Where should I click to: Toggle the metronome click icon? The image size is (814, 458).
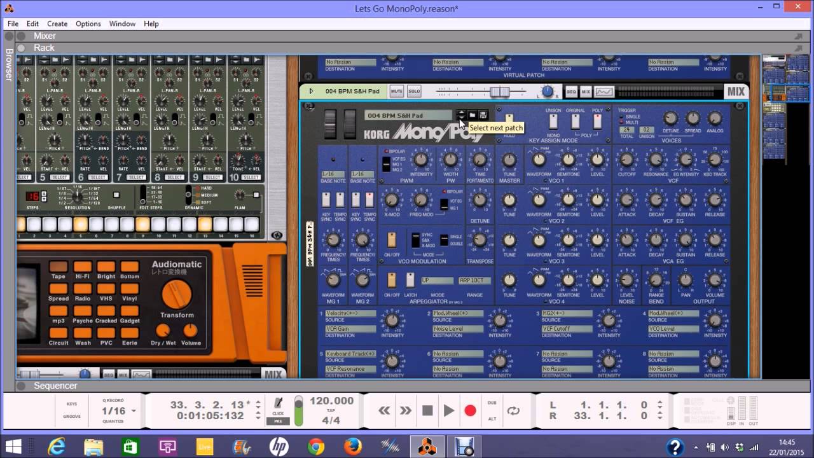278,403
